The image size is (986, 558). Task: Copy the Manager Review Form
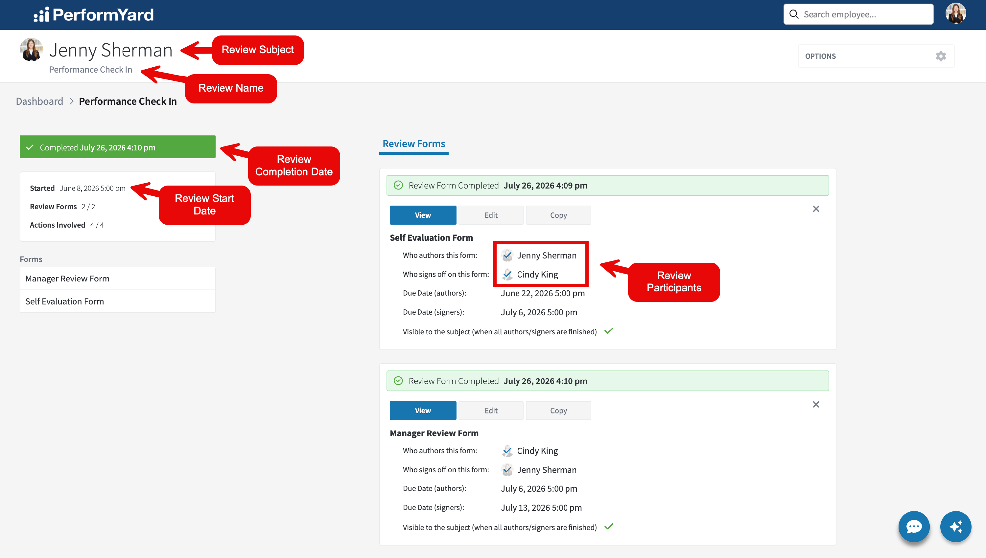558,411
